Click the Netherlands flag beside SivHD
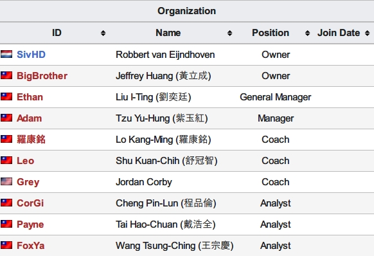 coord(6,54)
